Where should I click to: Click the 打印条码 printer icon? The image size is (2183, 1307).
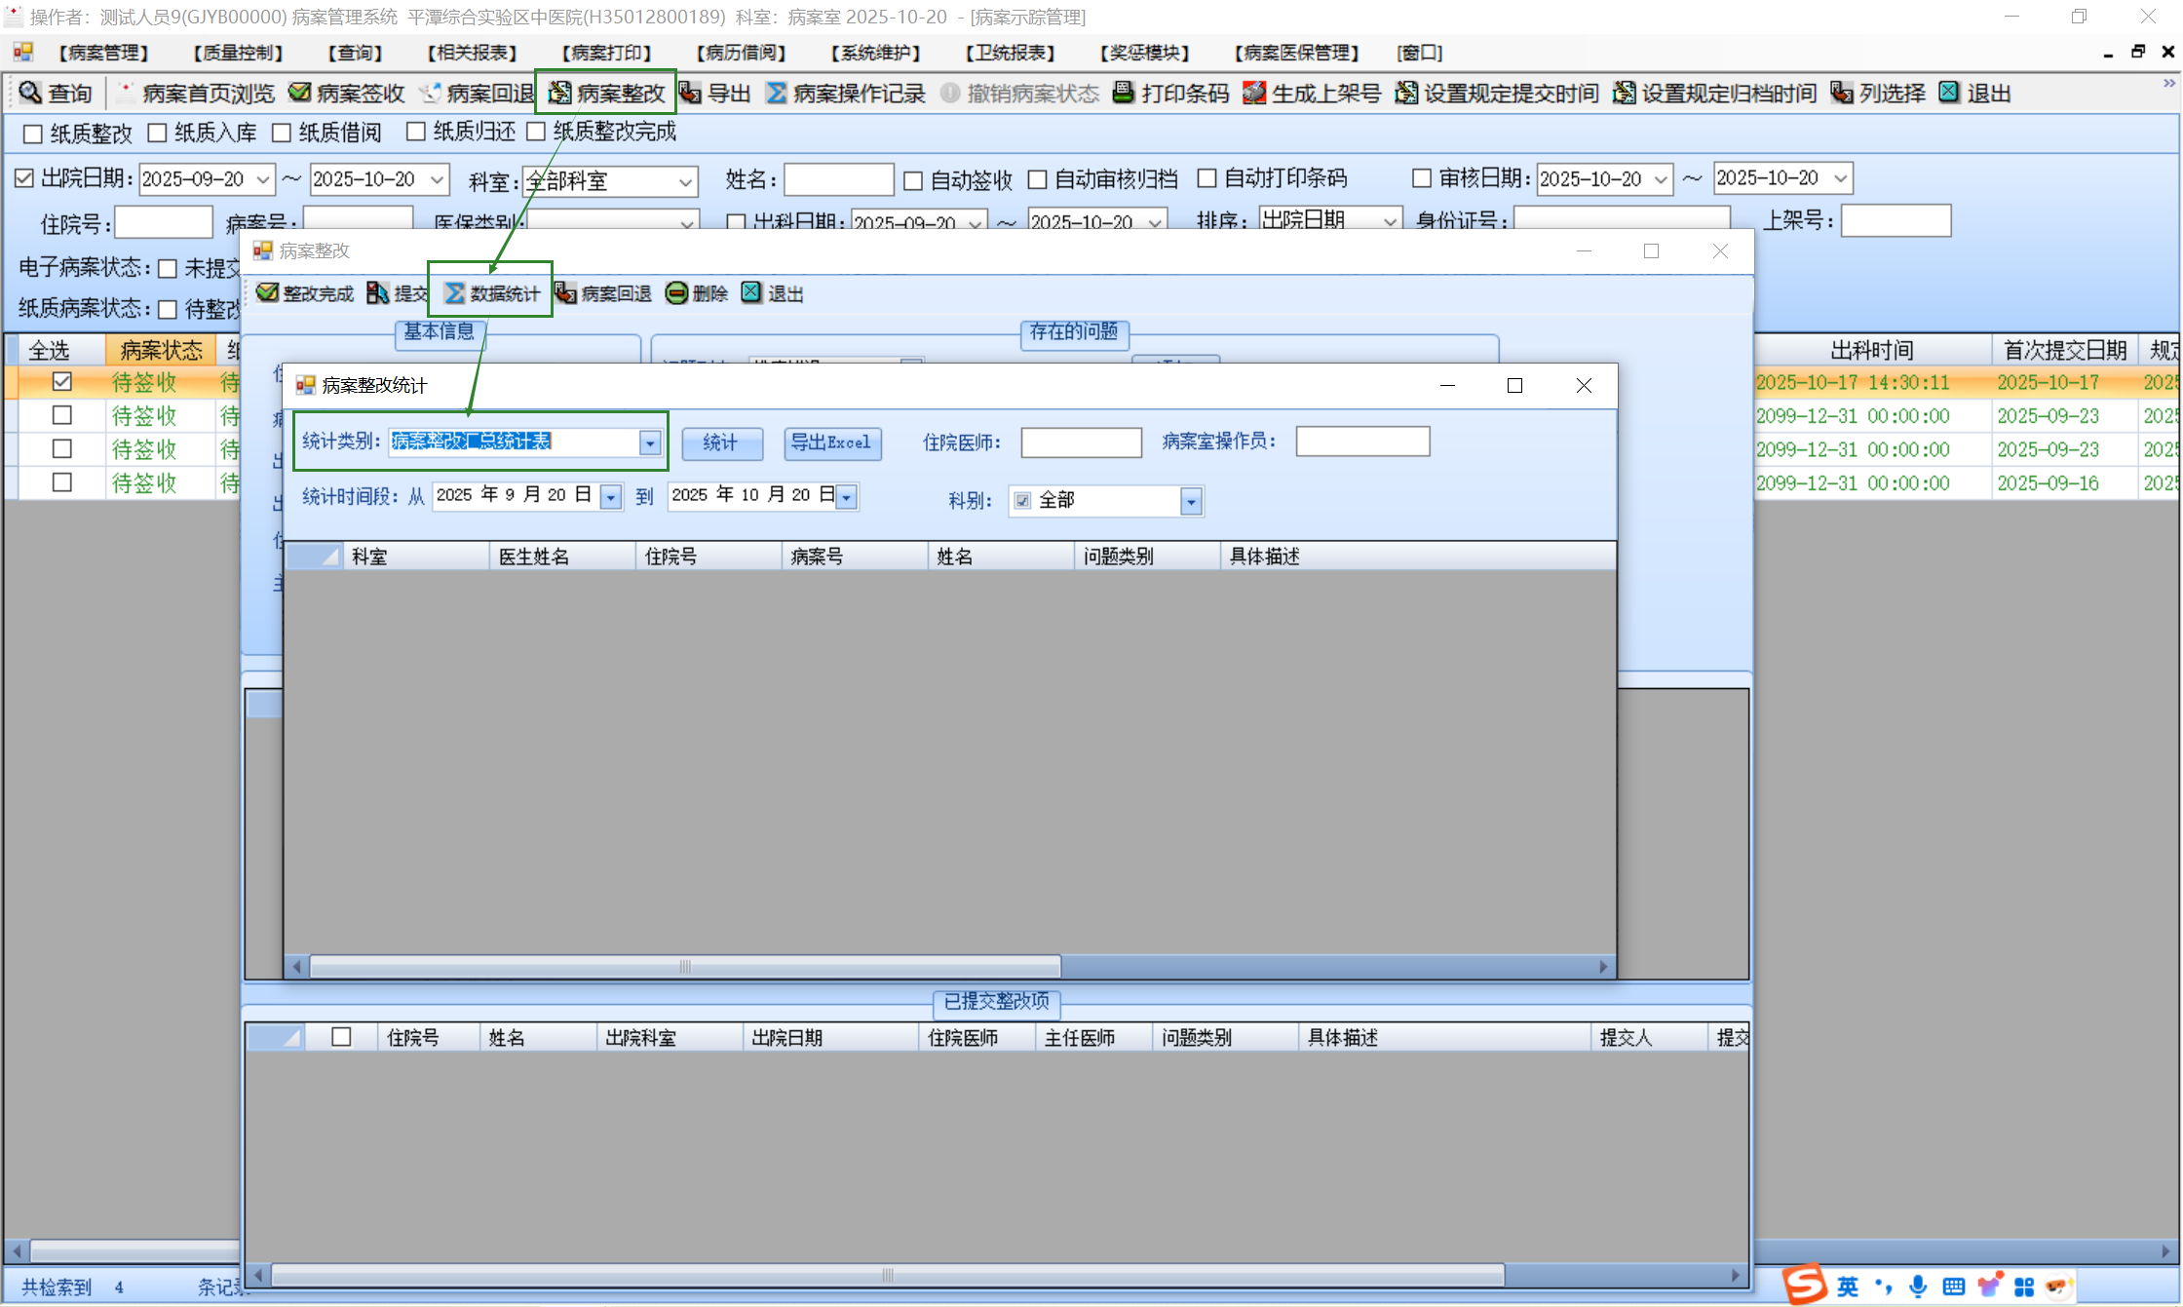point(1124,93)
